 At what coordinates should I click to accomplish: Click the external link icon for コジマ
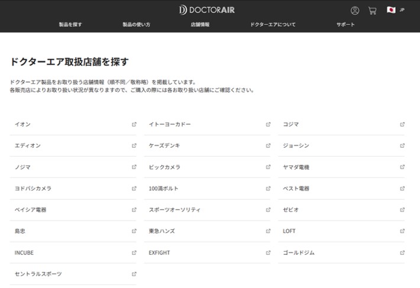coord(402,124)
